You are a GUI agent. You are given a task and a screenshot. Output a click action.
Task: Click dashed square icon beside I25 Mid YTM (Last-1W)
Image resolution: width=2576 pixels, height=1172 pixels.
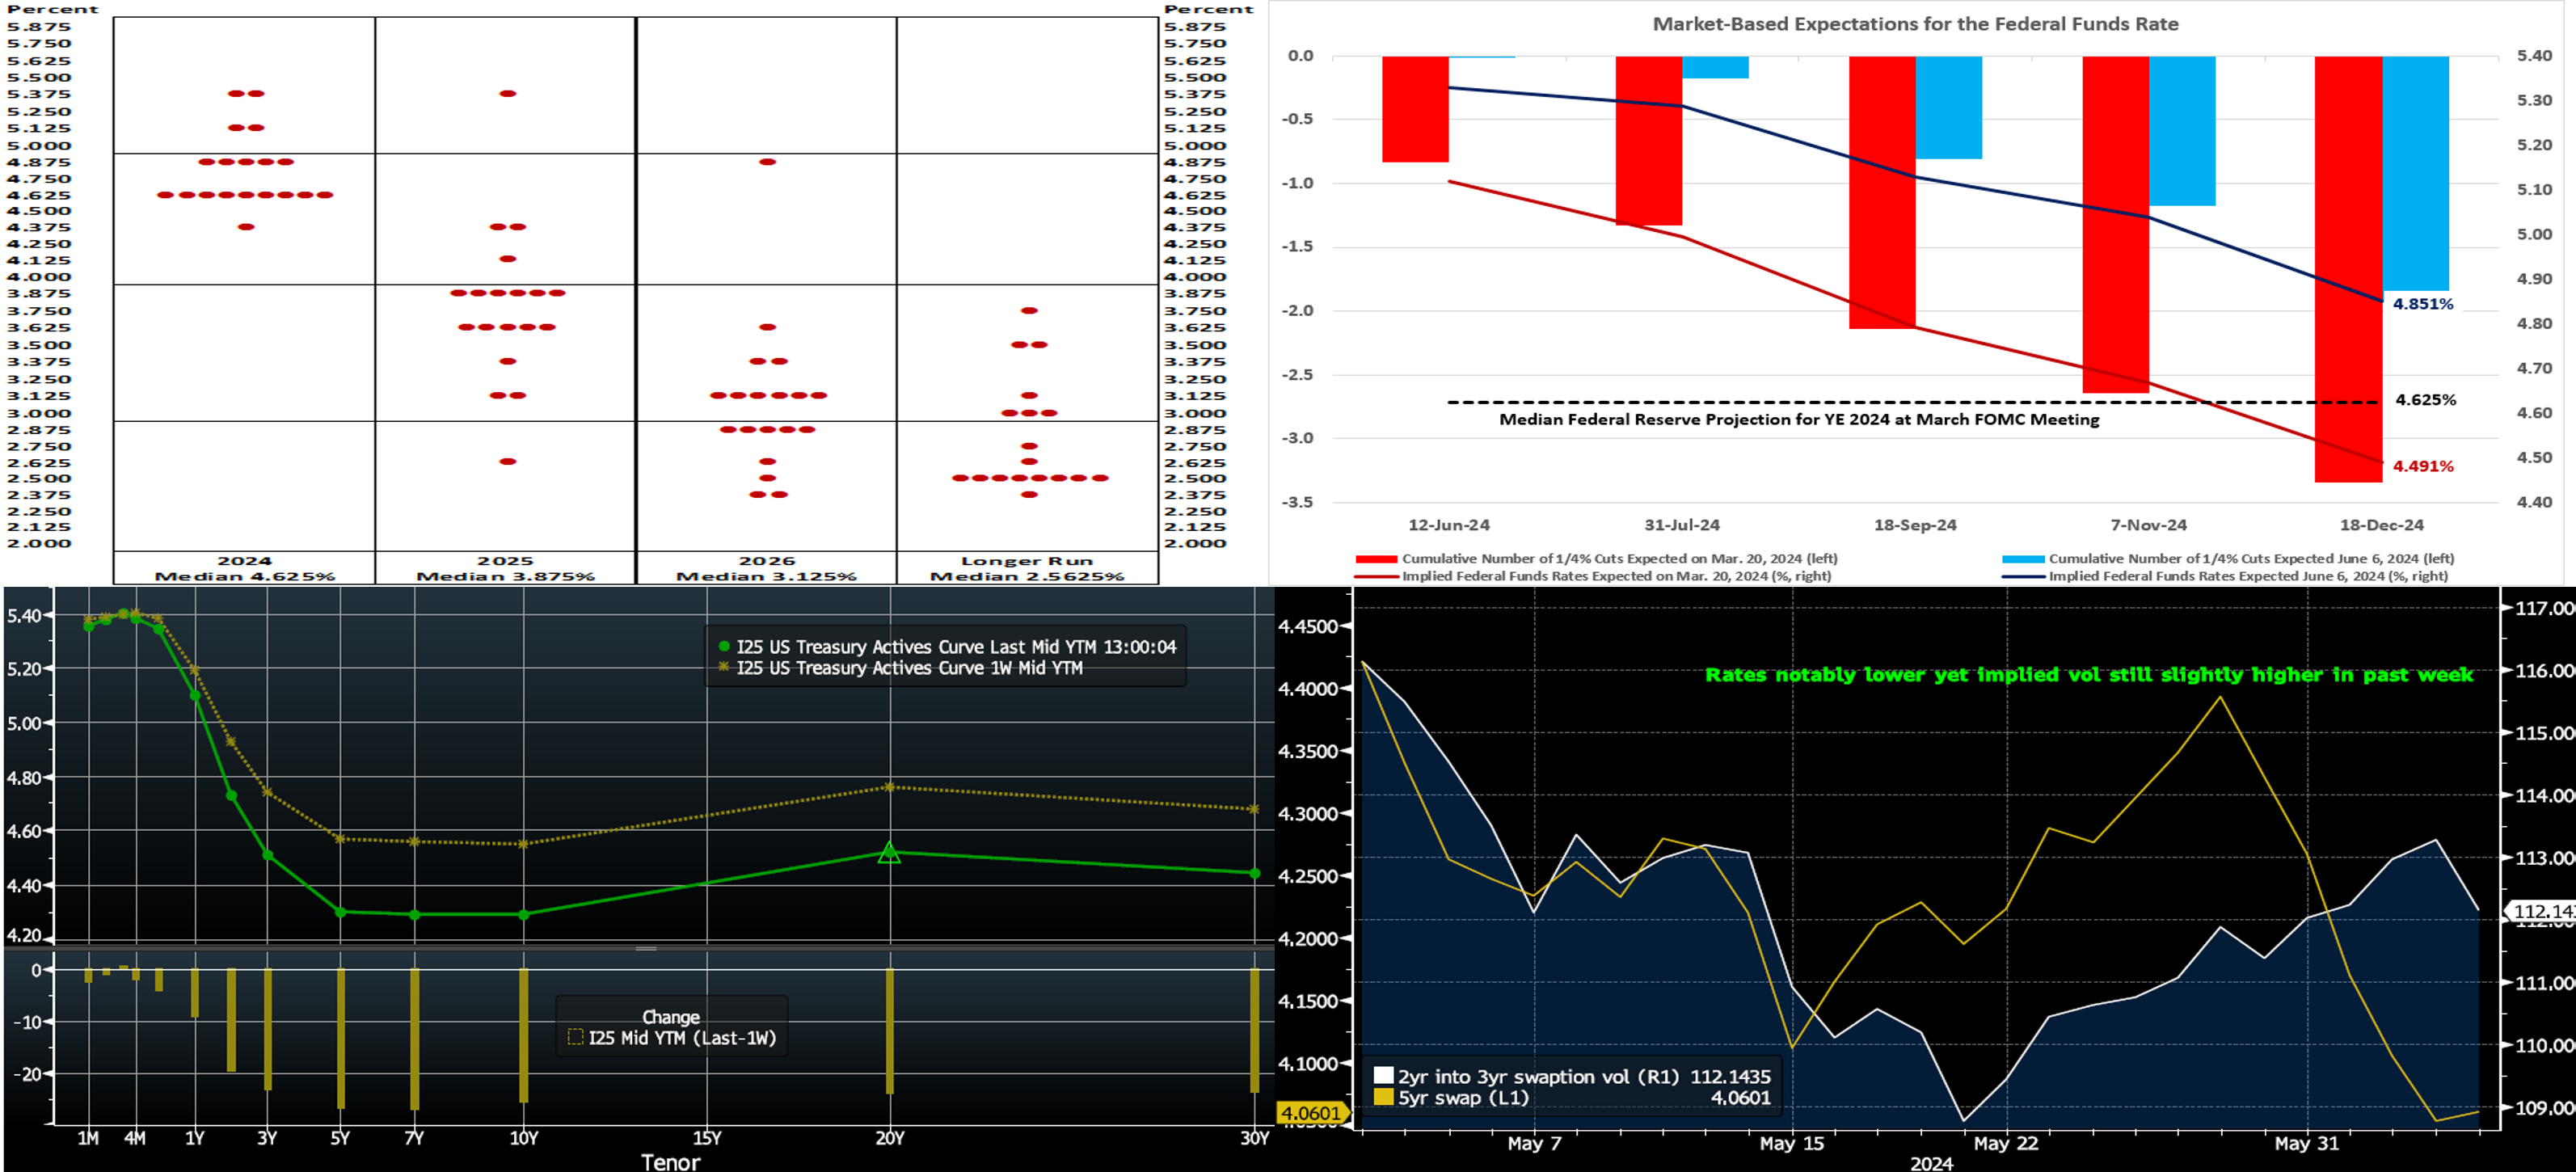tap(575, 1037)
